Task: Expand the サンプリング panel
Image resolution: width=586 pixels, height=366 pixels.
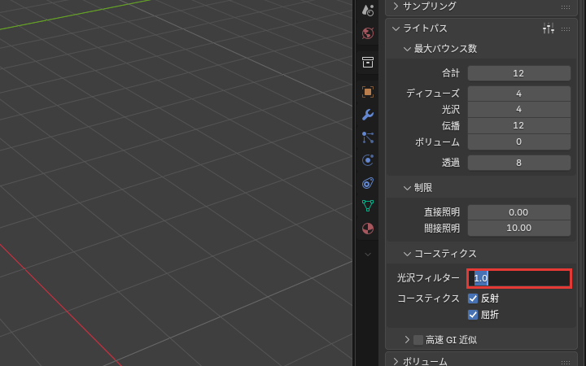Action: [396, 6]
